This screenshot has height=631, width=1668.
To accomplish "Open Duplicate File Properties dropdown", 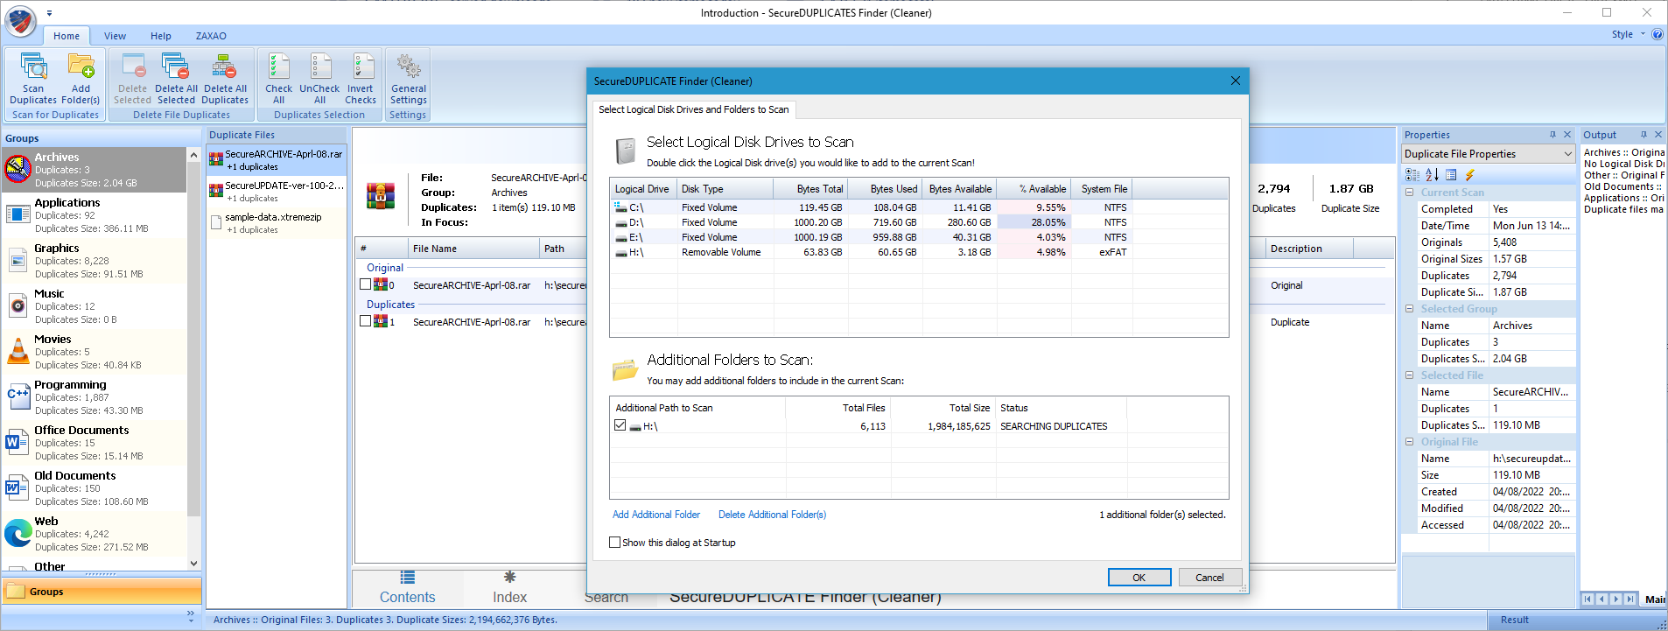I will pos(1567,154).
